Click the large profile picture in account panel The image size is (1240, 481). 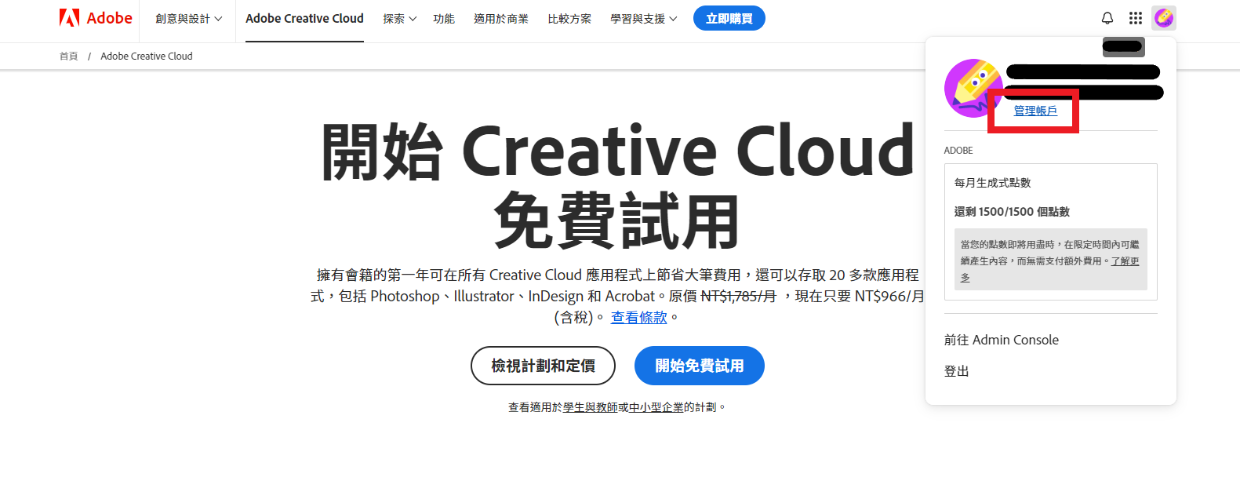(973, 88)
